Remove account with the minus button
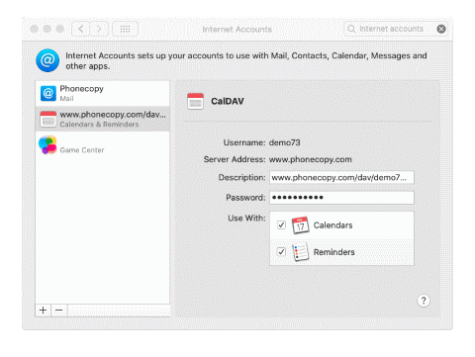 (x=59, y=311)
